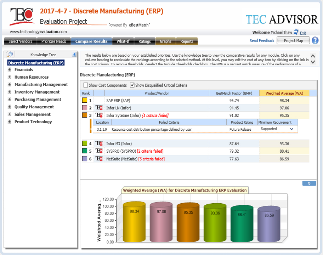
Task: Click the Project Map button
Action: click(x=293, y=40)
